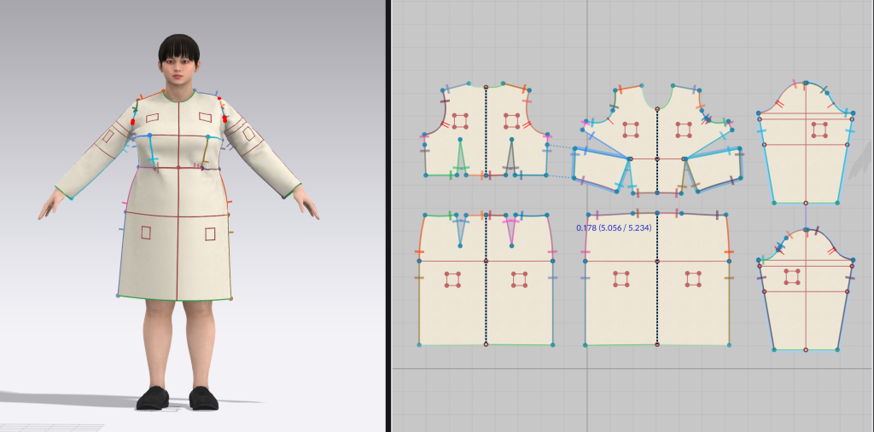Select the magenta dart on bottom-left skirt pattern
The height and width of the screenshot is (432, 874).
tap(512, 230)
